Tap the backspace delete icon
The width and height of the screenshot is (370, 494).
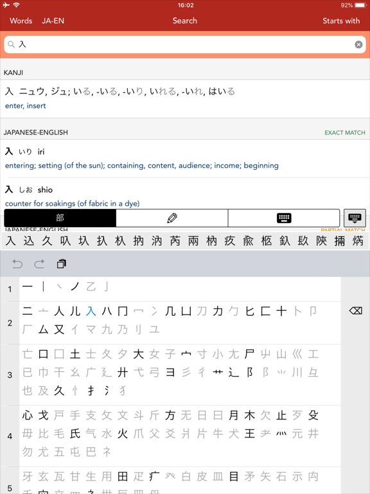point(355,311)
